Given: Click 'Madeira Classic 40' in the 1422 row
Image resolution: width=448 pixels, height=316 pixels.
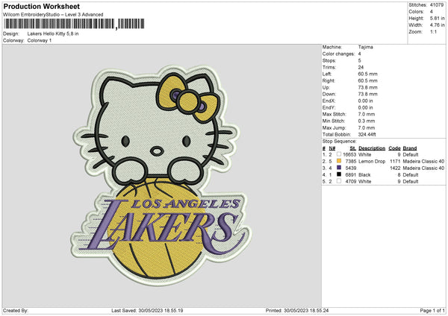Looking at the screenshot, I should 423,168.
